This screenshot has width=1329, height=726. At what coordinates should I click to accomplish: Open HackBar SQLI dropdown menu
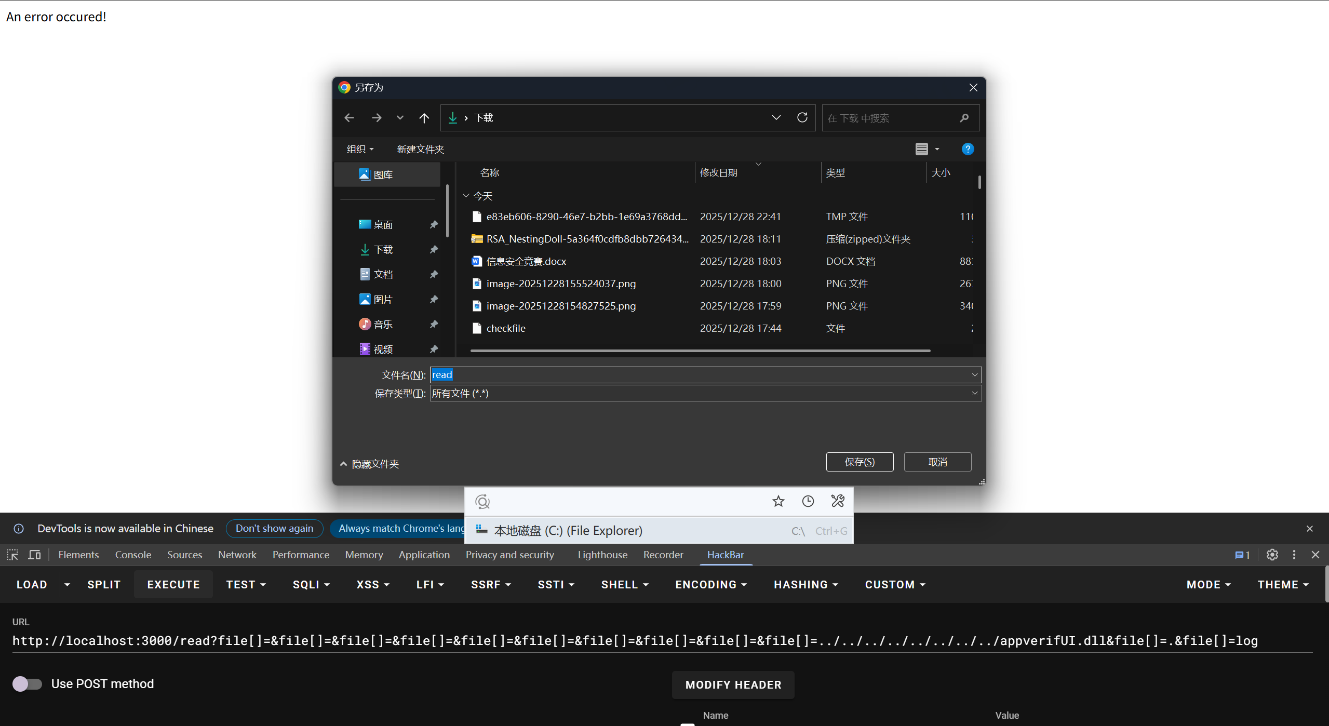point(311,584)
